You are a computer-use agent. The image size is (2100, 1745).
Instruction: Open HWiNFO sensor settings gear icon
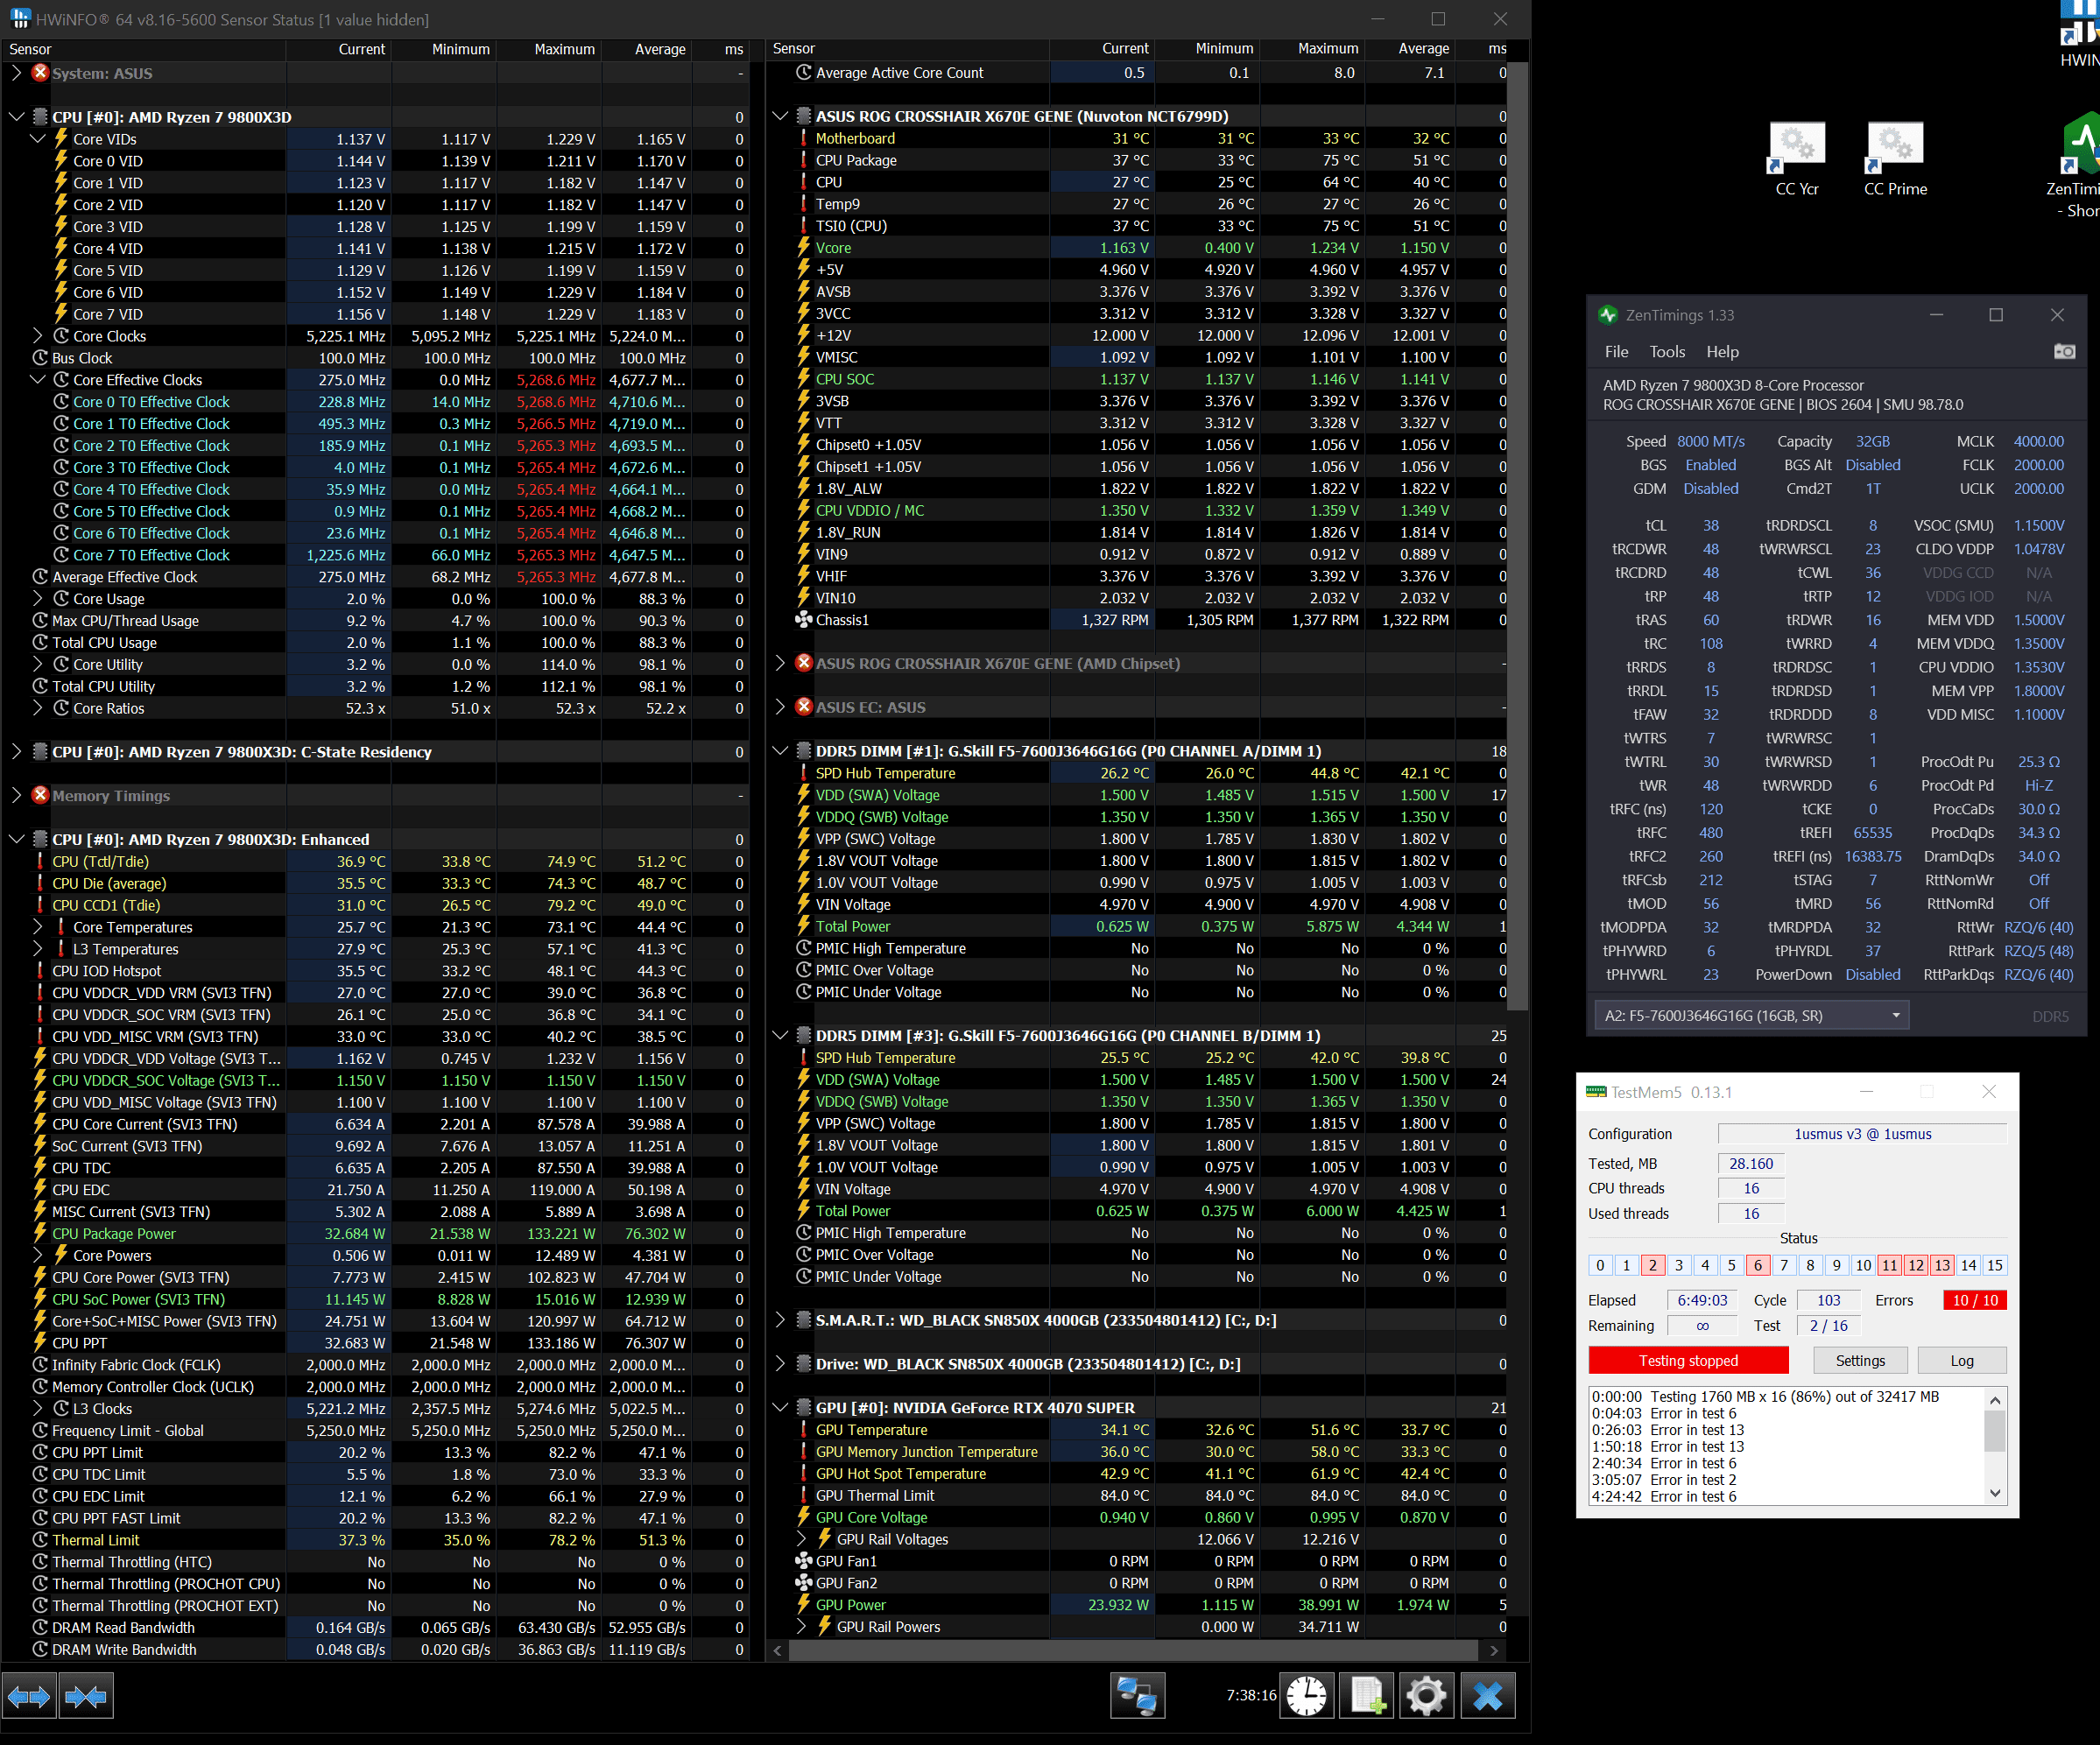tap(1426, 1696)
